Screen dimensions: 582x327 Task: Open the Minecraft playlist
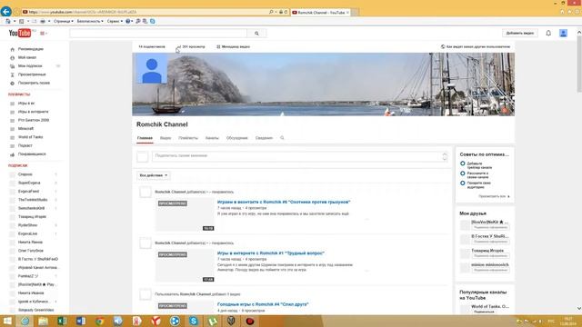coord(25,129)
